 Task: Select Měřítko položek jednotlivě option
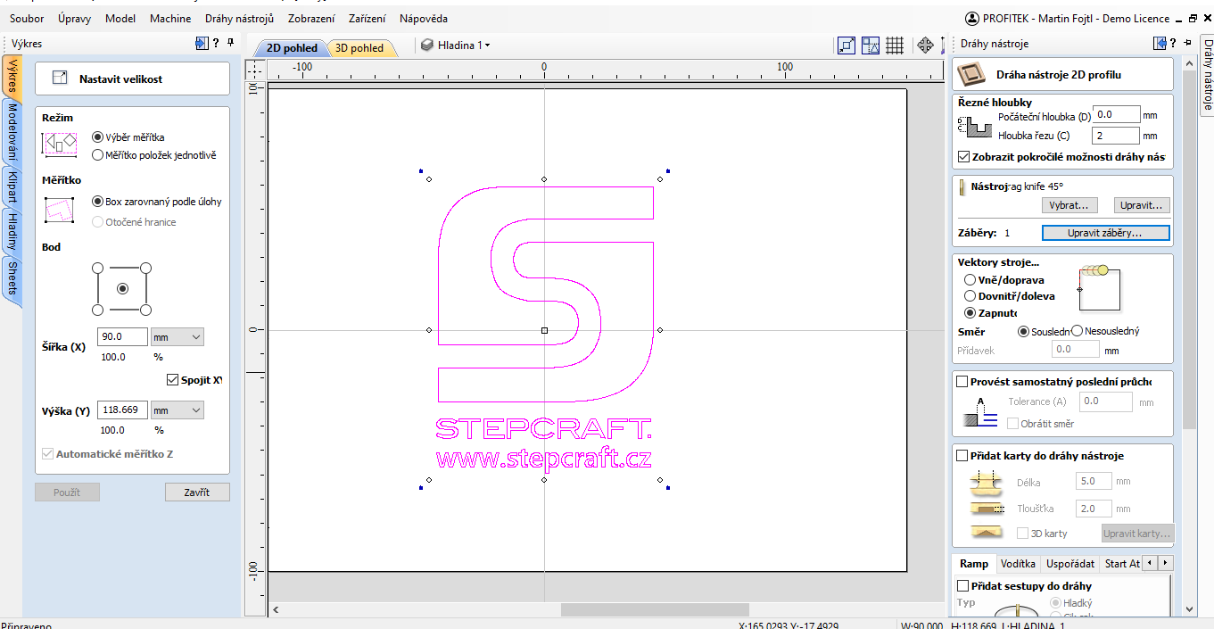[x=97, y=155]
